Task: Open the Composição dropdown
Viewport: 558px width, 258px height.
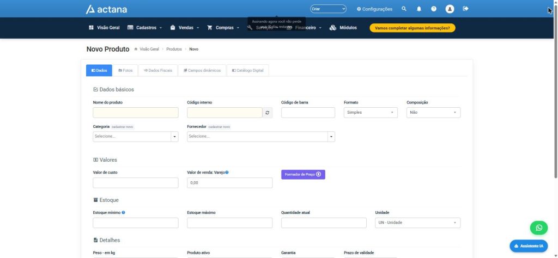Action: pyautogui.click(x=433, y=113)
